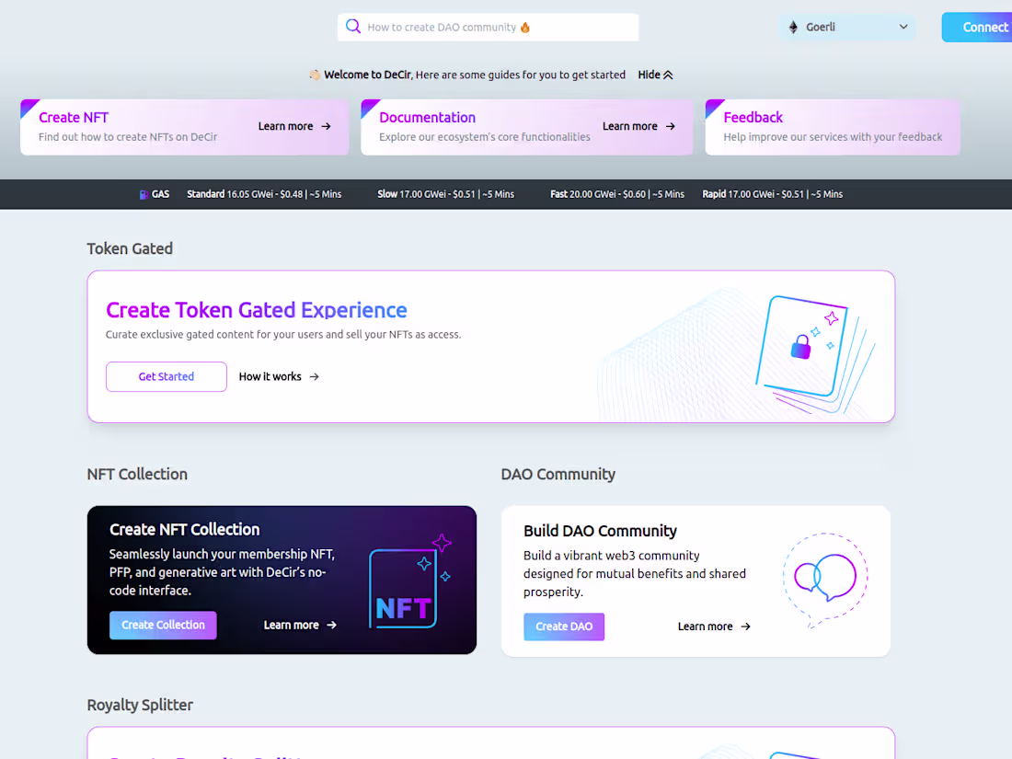Image resolution: width=1012 pixels, height=759 pixels.
Task: Click the arrow icon in Documentation card
Action: 671,127
